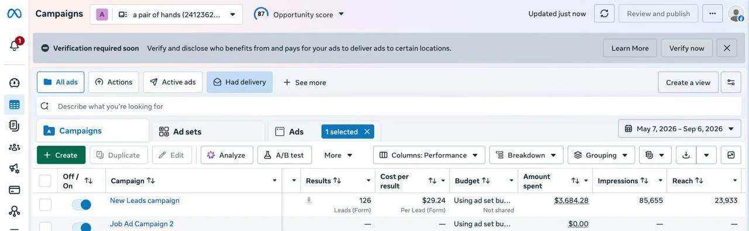The image size is (749, 231).
Task: Click the refresh data icon
Action: pyautogui.click(x=604, y=13)
